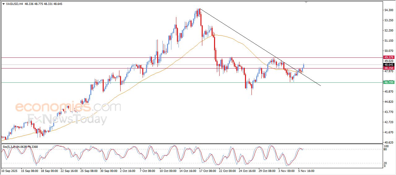Screen dimensions: 396x175
Task: Click the 5 Nov 16:00 time label
Action: coord(306,171)
